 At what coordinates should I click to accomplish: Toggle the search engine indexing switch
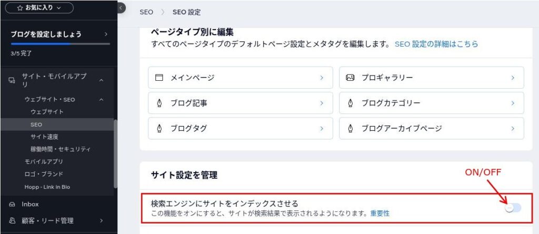coord(513,208)
